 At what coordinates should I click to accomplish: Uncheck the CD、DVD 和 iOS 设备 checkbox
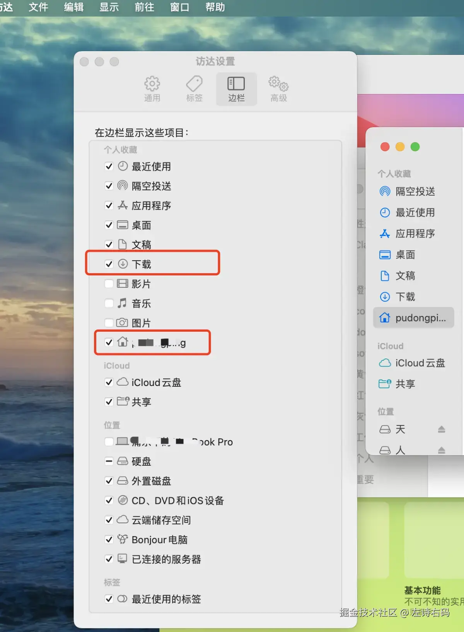pos(109,500)
